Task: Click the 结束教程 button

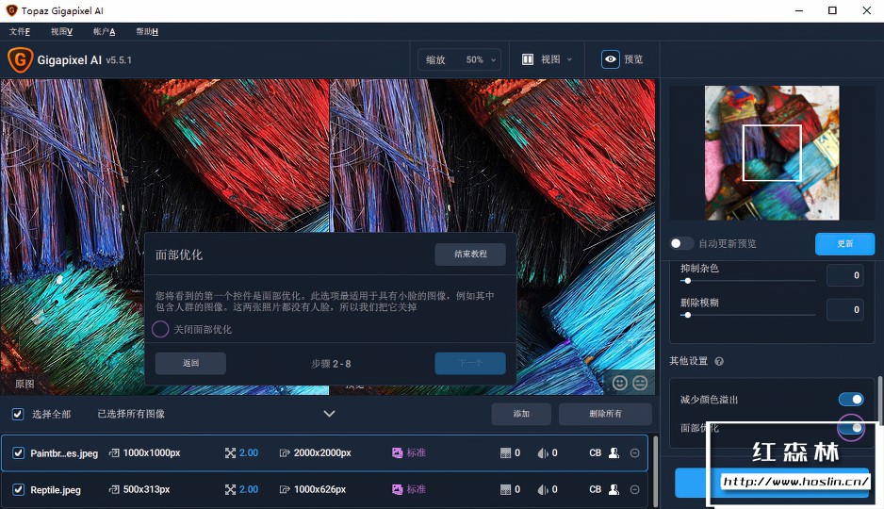Action: click(470, 254)
